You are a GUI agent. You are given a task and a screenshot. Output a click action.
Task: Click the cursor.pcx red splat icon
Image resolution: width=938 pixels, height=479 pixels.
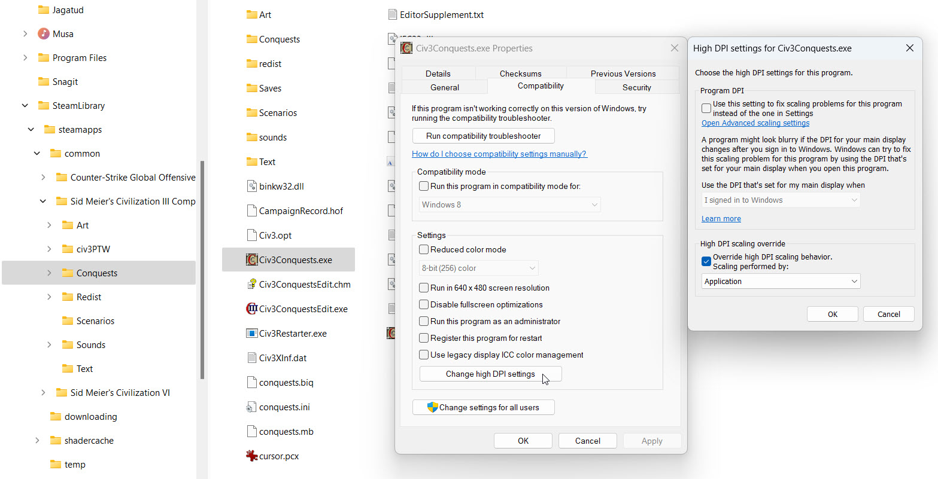[252, 456]
